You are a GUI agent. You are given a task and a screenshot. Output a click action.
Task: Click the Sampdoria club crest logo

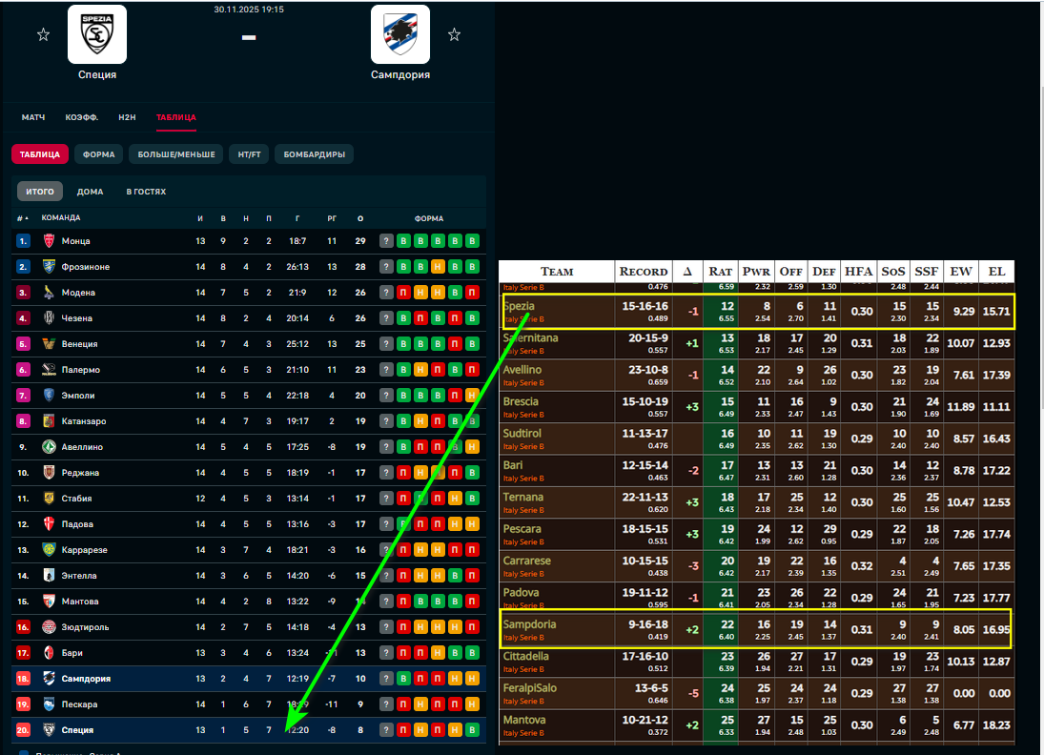pos(400,34)
